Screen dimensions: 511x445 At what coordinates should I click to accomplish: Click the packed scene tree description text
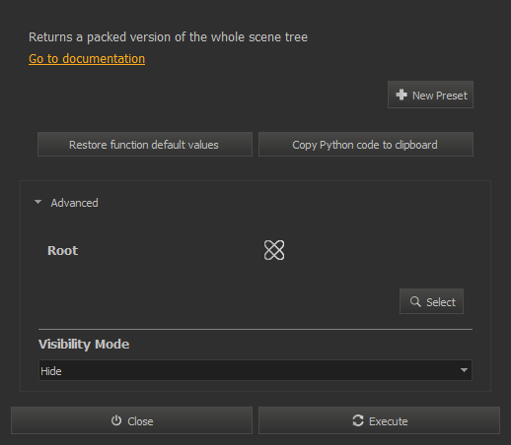(x=168, y=37)
